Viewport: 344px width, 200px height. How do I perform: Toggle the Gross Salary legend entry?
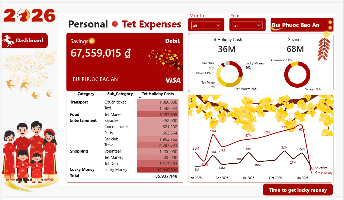(x=324, y=173)
